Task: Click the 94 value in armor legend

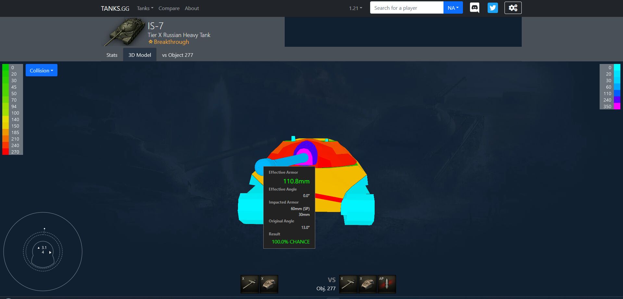Action: [14, 106]
